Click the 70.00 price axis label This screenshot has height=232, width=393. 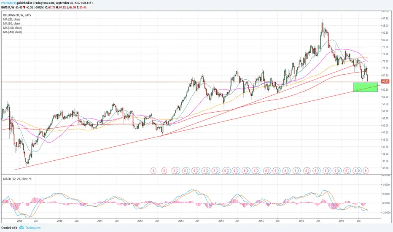385,68
